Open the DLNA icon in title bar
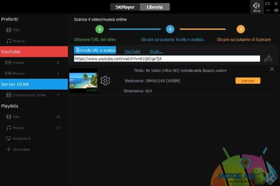Viewport: 280px width, 186px height. coord(257,7)
